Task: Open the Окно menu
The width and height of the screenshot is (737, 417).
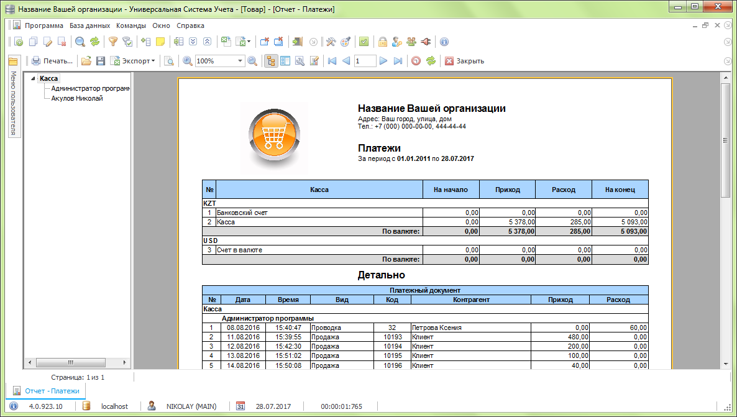Action: (x=161, y=26)
